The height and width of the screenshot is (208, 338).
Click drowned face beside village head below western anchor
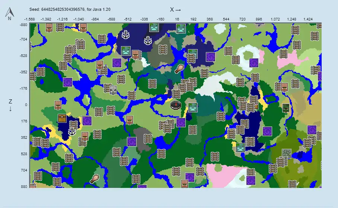pos(126,51)
